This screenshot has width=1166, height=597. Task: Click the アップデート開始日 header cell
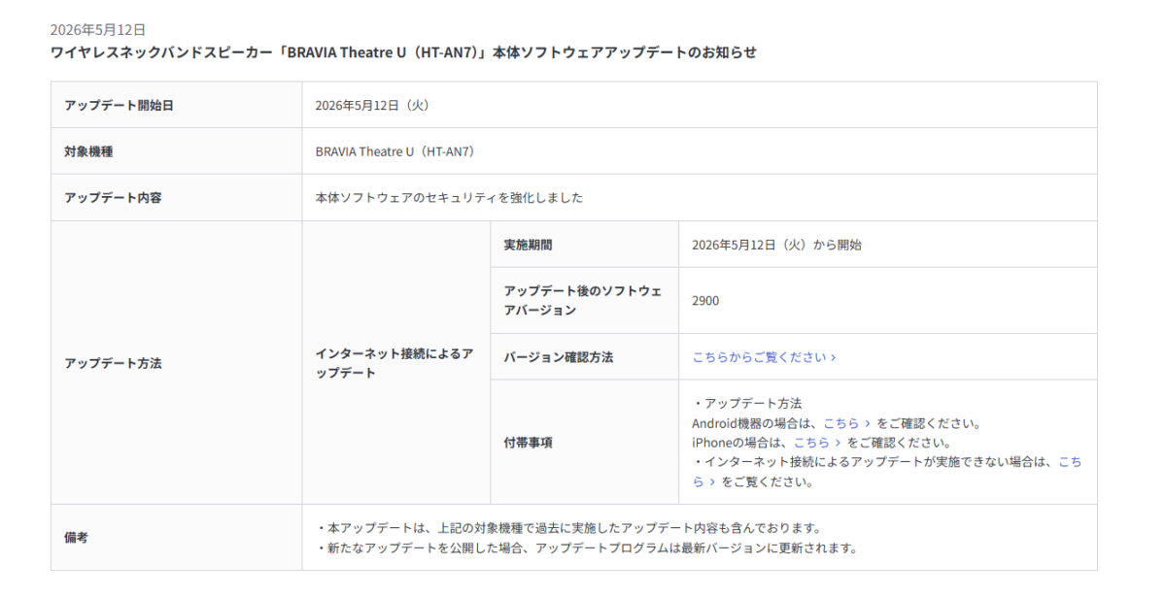pyautogui.click(x=176, y=105)
